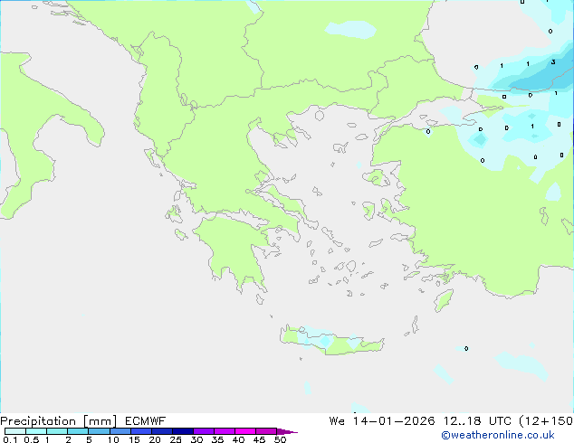Pick the 15 mm royal blue legend swatch
The image size is (574, 443).
click(x=141, y=431)
